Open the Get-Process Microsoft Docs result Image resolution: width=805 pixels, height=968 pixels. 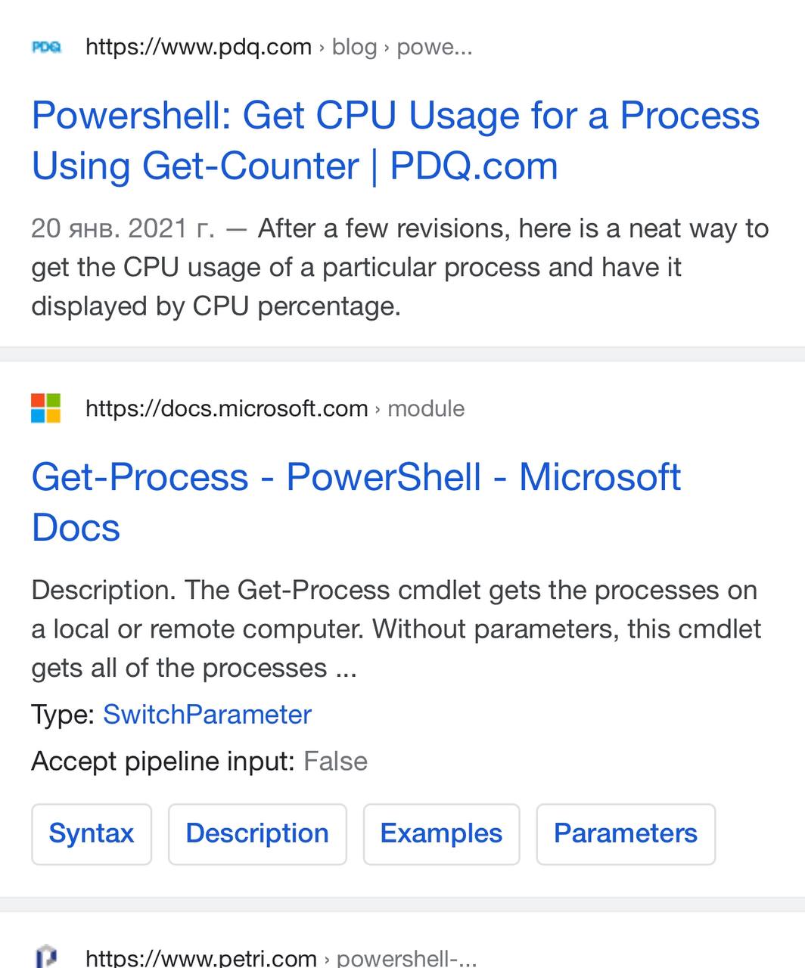click(356, 502)
